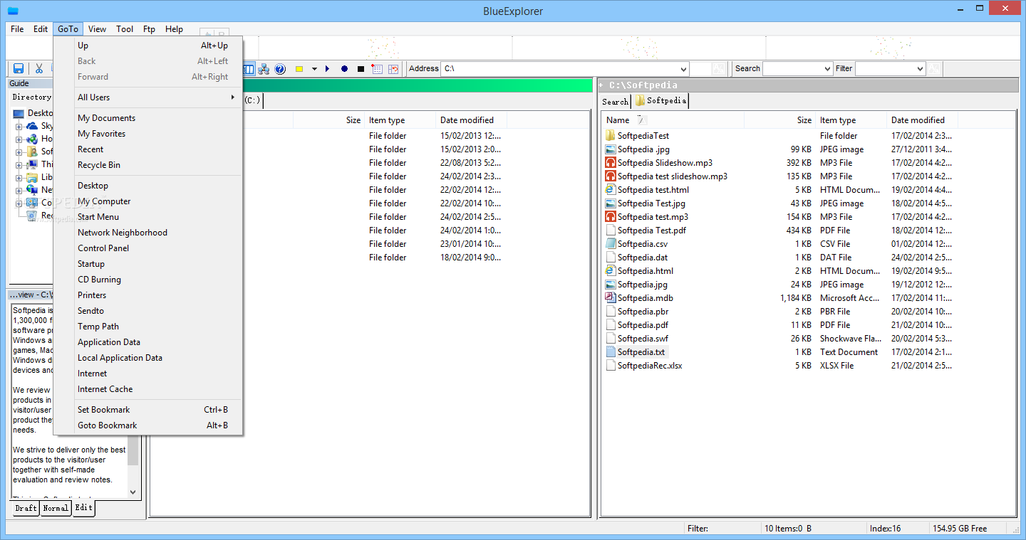The width and height of the screenshot is (1026, 540).
Task: Click the Index:16 status bar entry
Action: [885, 529]
